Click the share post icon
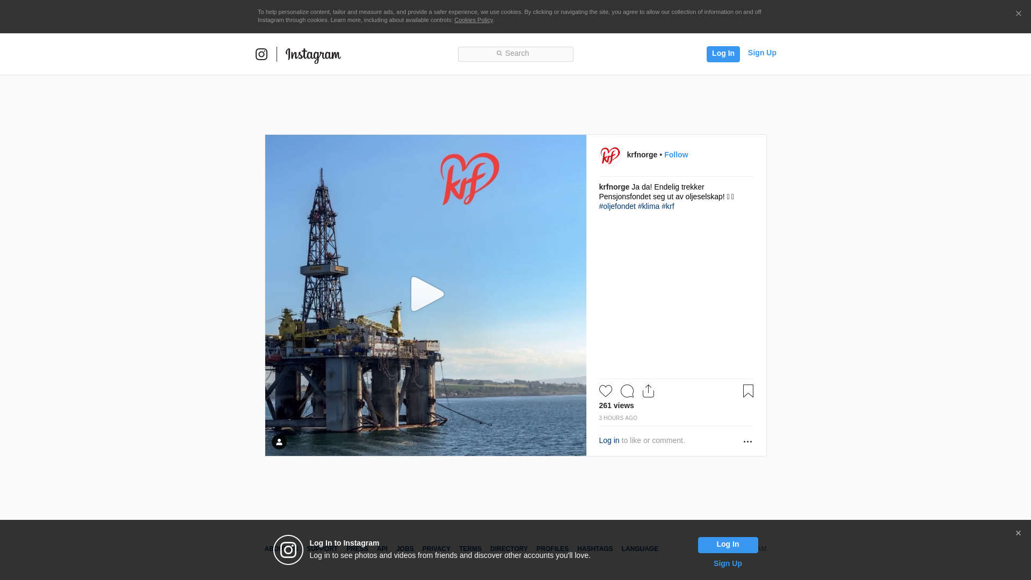Viewport: 1031px width, 580px height. click(648, 391)
